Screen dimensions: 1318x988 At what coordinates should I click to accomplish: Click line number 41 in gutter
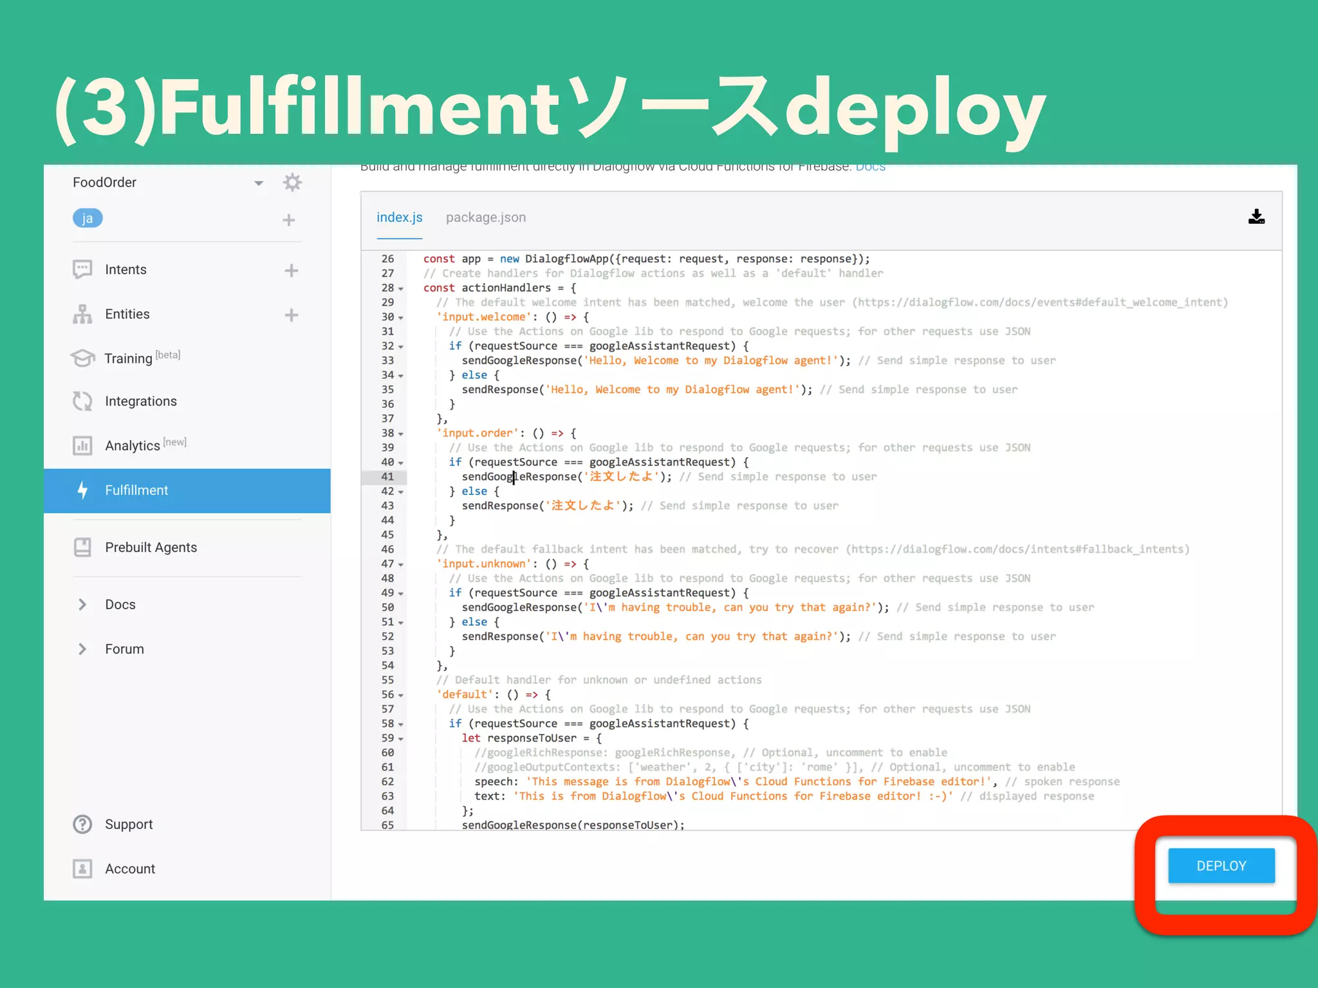[387, 477]
